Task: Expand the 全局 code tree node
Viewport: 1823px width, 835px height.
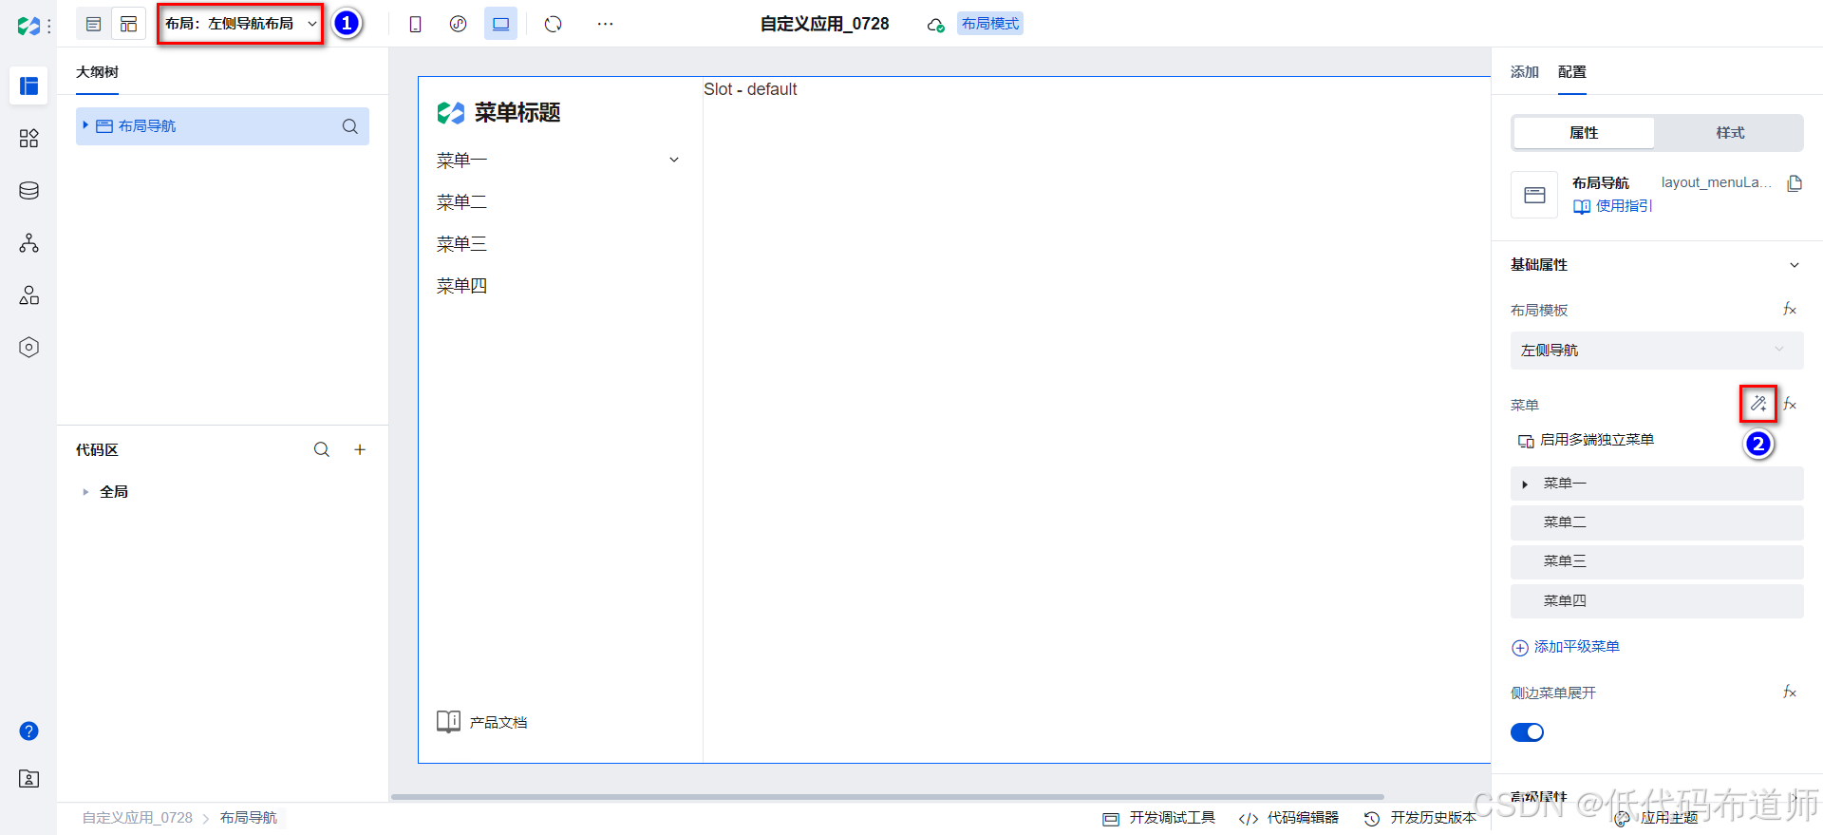Action: [x=85, y=492]
